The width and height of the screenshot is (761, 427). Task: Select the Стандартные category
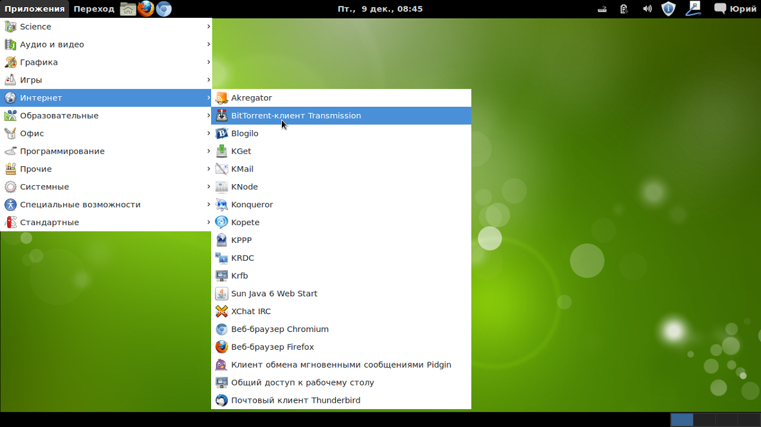click(x=106, y=223)
